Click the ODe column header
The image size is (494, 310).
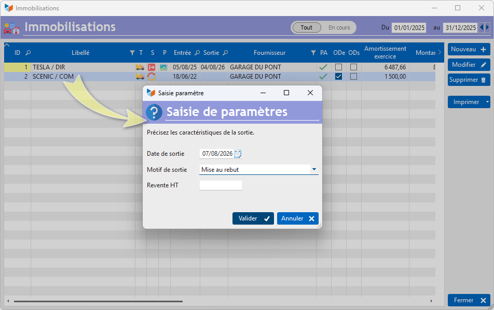coord(339,53)
